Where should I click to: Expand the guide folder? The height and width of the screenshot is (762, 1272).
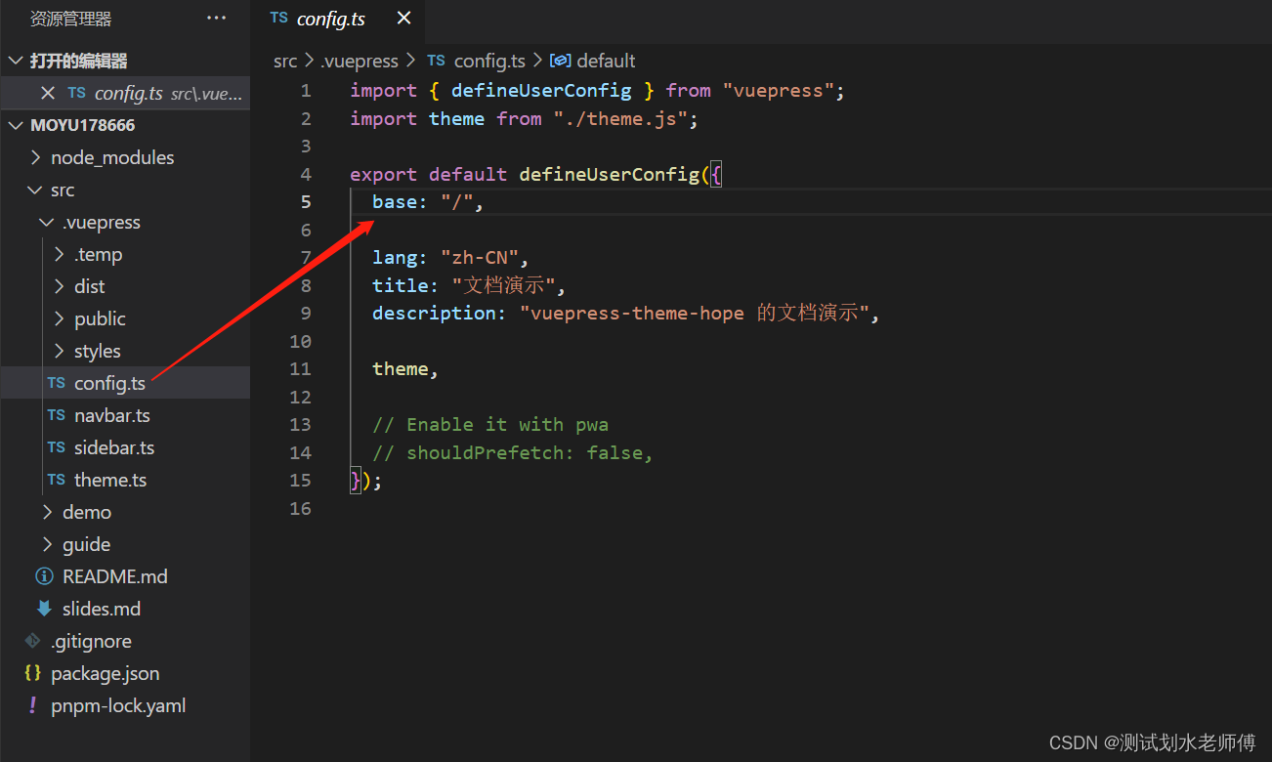point(48,544)
